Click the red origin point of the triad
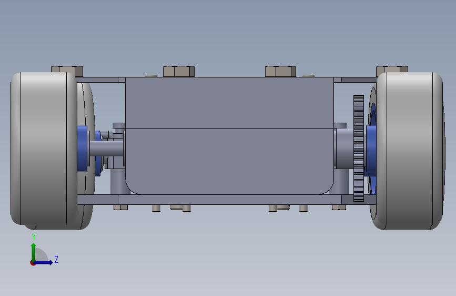This screenshot has height=296, width=456. pyautogui.click(x=33, y=263)
